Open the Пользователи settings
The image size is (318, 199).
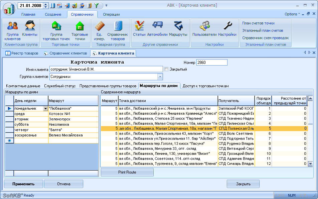pos(204,29)
